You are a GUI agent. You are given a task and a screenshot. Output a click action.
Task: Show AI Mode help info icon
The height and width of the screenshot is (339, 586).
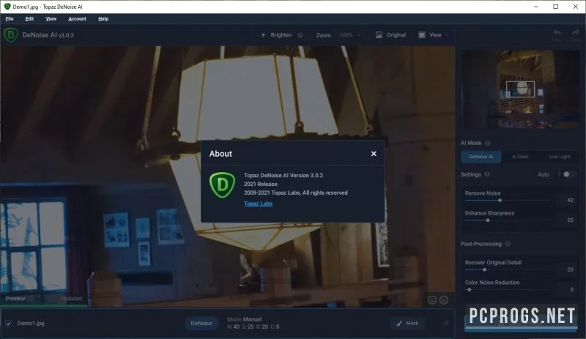point(487,143)
